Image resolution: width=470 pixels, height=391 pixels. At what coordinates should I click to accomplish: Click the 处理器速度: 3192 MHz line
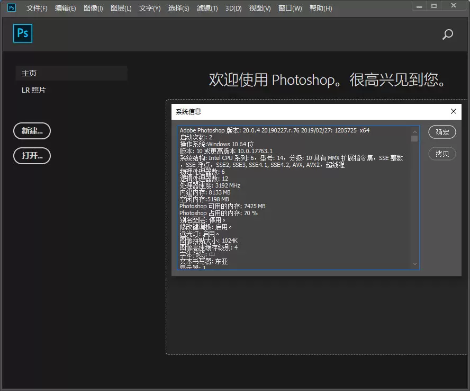click(x=210, y=185)
